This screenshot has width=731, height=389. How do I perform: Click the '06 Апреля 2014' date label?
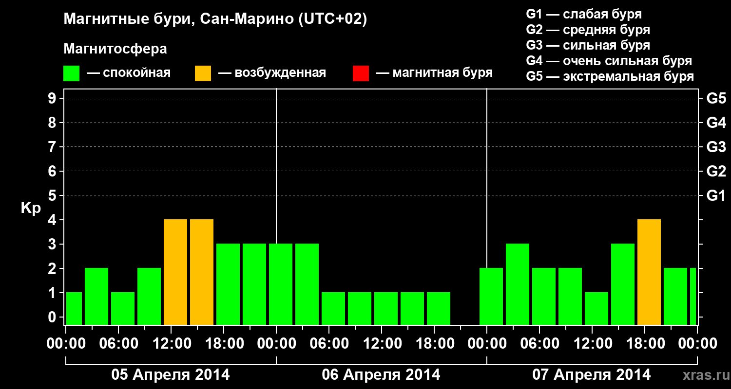pyautogui.click(x=381, y=375)
